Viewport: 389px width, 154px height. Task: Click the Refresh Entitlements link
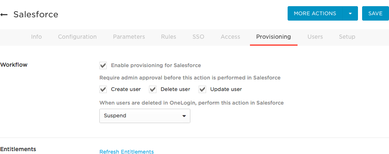127,152
